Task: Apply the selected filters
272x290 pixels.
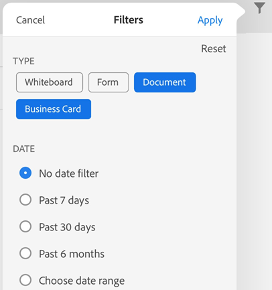Action: tap(210, 21)
